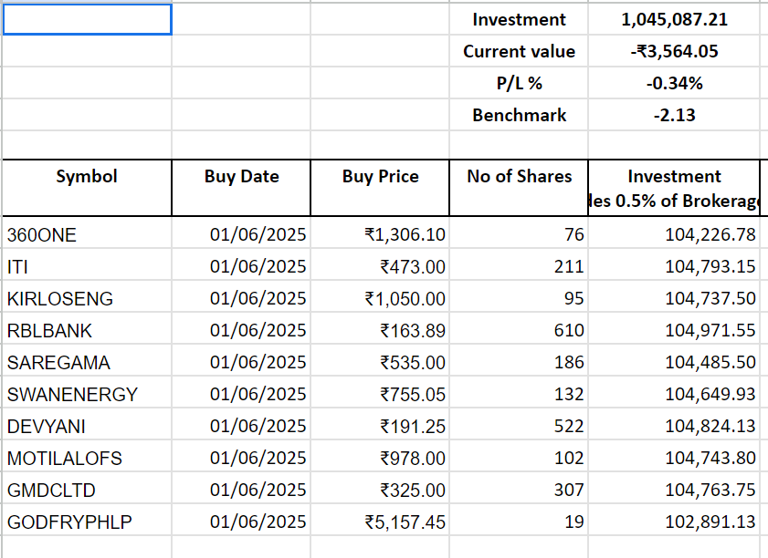Select buy price ₹191.25
The image size is (768, 558).
pos(380,426)
